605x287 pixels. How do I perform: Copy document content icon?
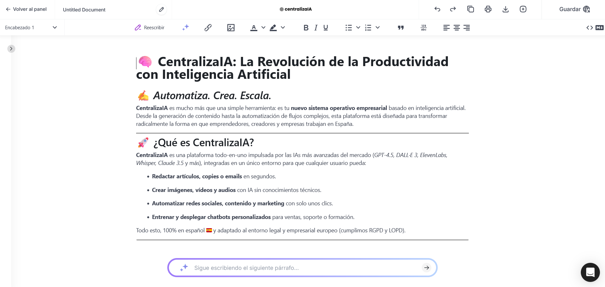click(x=470, y=9)
